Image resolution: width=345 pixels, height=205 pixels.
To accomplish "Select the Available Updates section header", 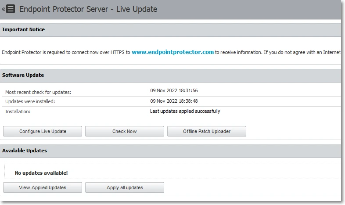I will [170, 151].
